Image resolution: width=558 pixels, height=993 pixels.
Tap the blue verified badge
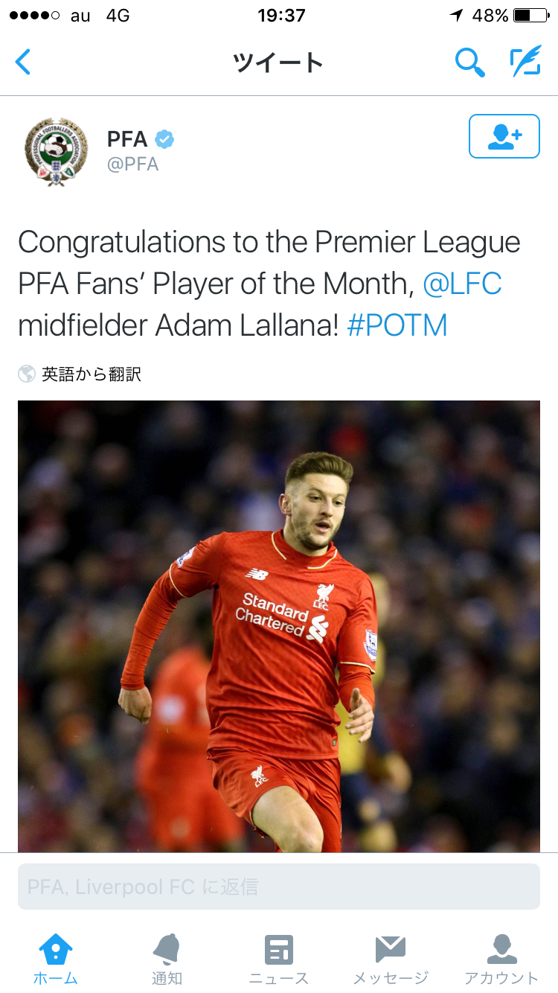(164, 139)
